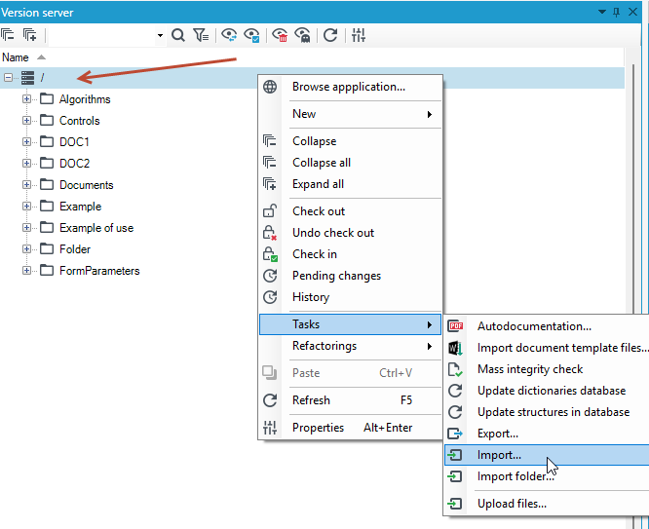This screenshot has width=649, height=529.
Task: Choose Expand all in context menu
Action: pos(350,184)
